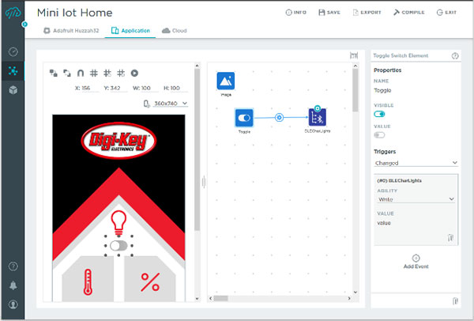
Task: Open the Changed trigger dropdown
Action: (416, 163)
